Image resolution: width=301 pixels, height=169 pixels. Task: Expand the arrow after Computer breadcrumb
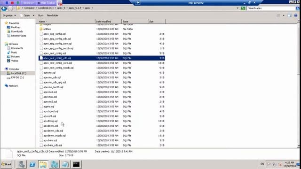pos(37,8)
